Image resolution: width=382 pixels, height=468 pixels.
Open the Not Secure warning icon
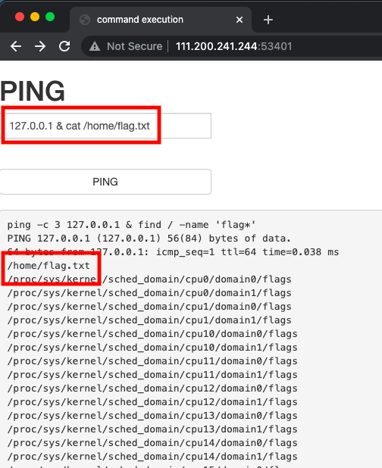[x=95, y=46]
